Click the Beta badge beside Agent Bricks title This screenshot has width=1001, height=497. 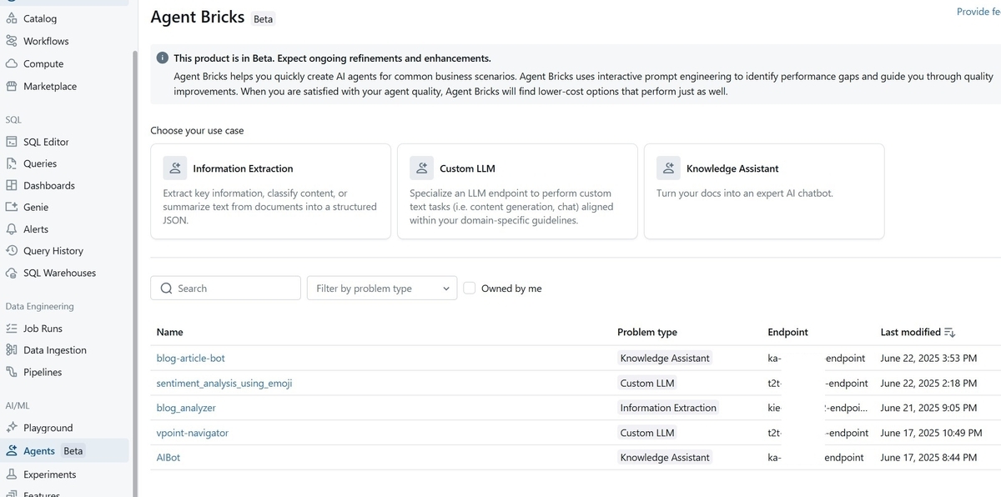point(263,18)
